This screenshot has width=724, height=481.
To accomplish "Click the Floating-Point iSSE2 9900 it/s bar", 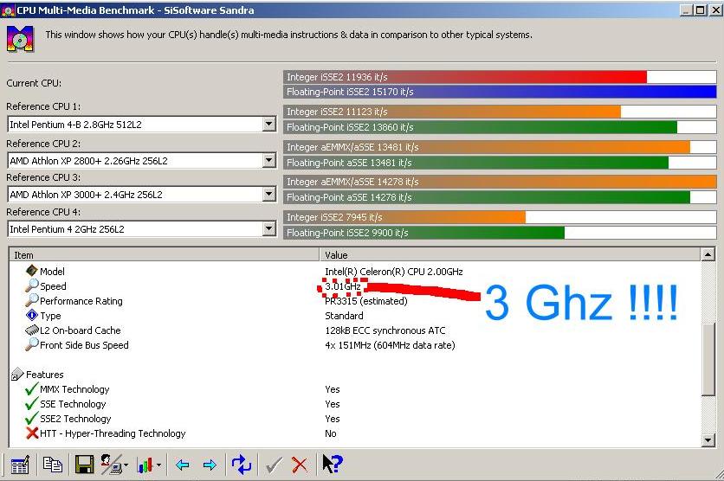I will click(500, 233).
